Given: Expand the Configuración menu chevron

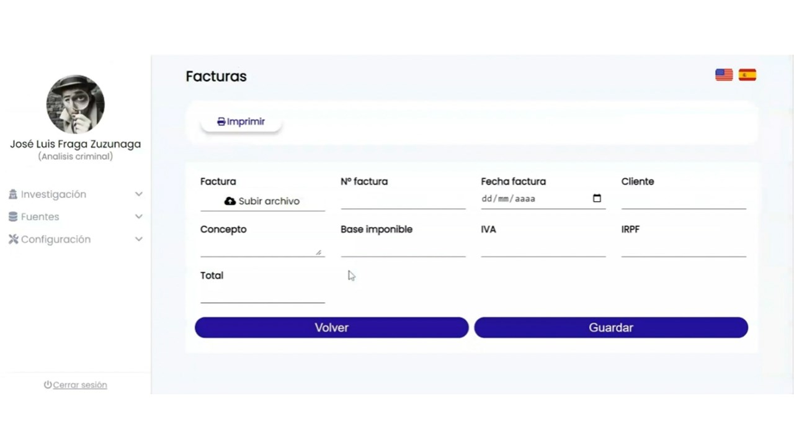Looking at the screenshot, I should tap(139, 239).
